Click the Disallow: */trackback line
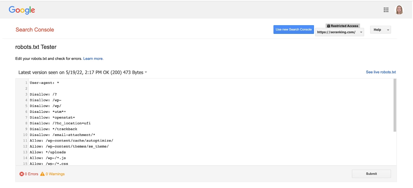 (x=53, y=129)
